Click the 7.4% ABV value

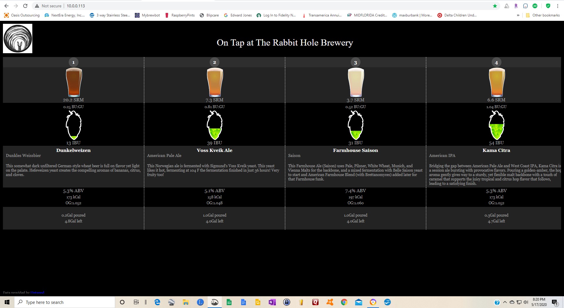point(355,191)
